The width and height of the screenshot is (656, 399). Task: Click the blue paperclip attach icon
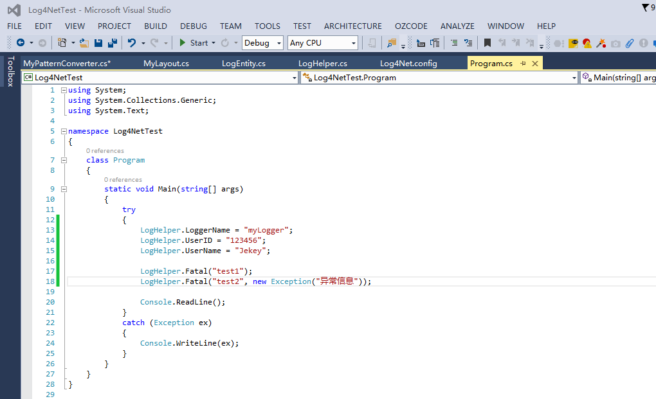630,43
